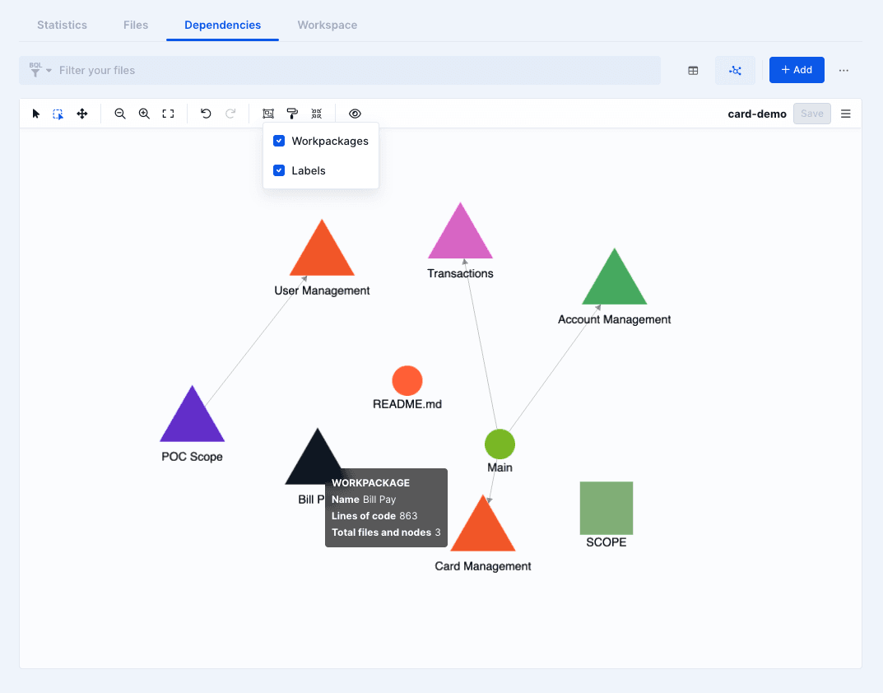Select the Card Management triangle node

coord(483,528)
